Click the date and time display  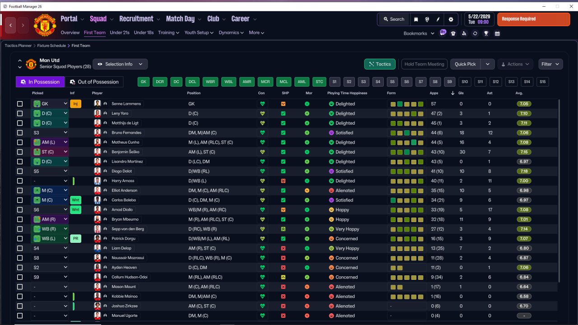tap(479, 19)
